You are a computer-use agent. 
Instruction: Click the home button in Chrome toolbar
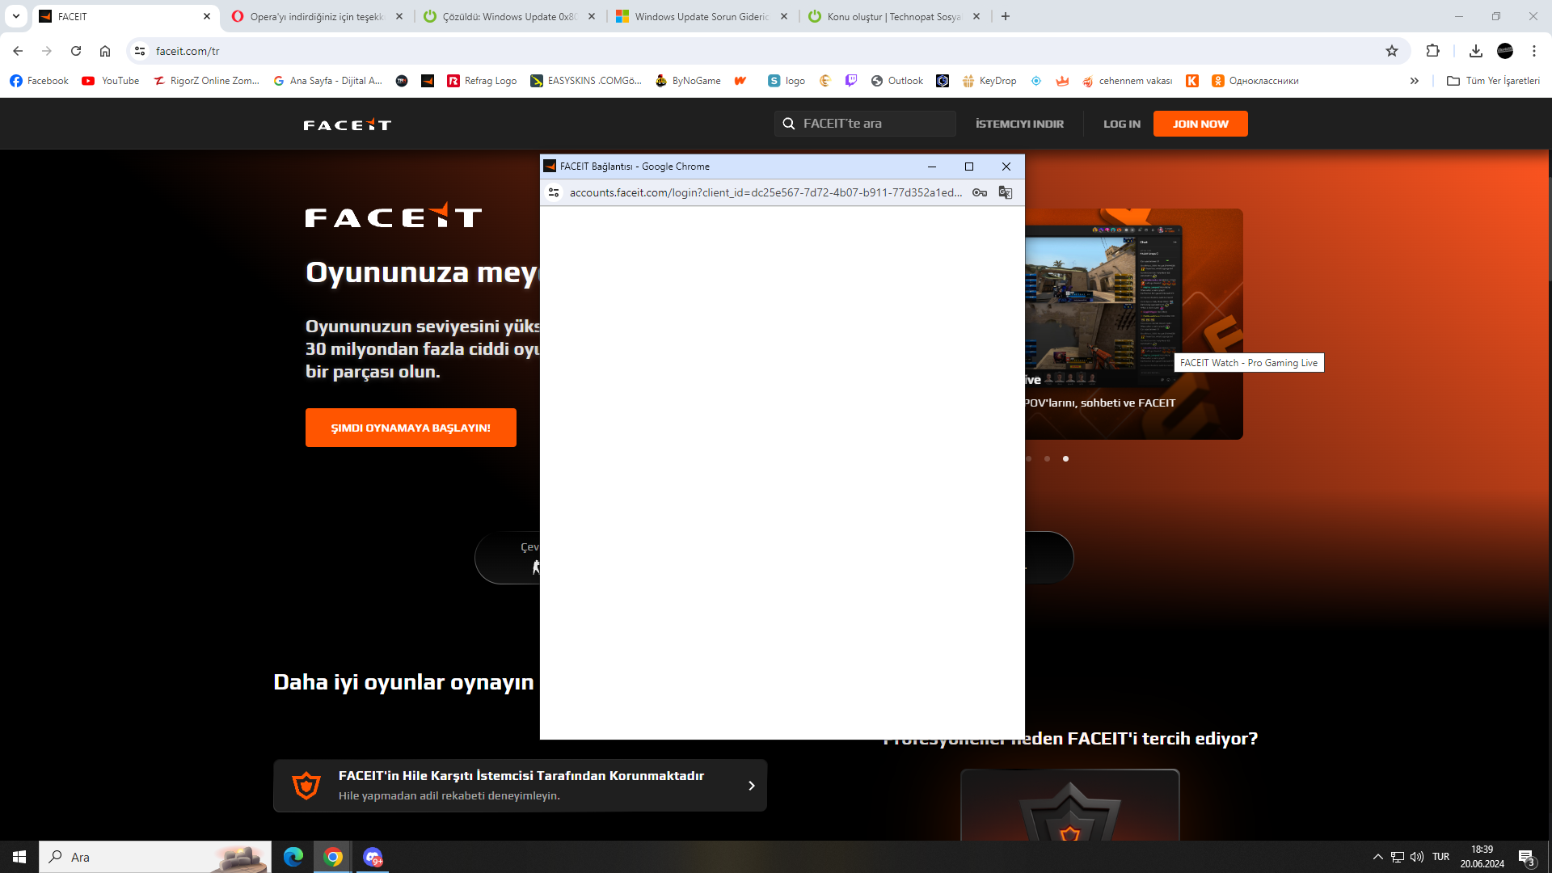pos(105,51)
